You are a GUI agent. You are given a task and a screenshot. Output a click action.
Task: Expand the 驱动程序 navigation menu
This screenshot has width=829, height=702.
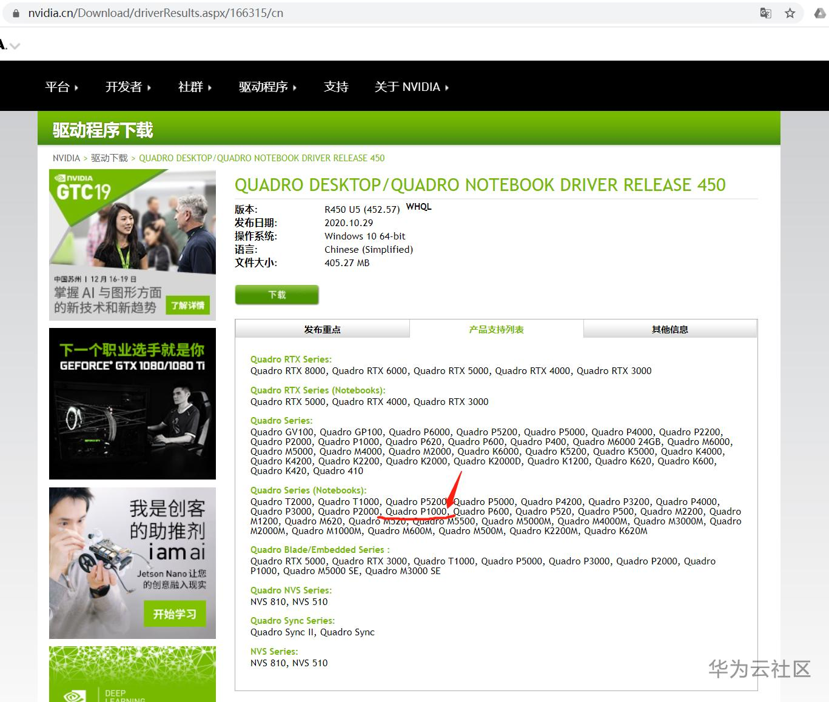click(267, 87)
